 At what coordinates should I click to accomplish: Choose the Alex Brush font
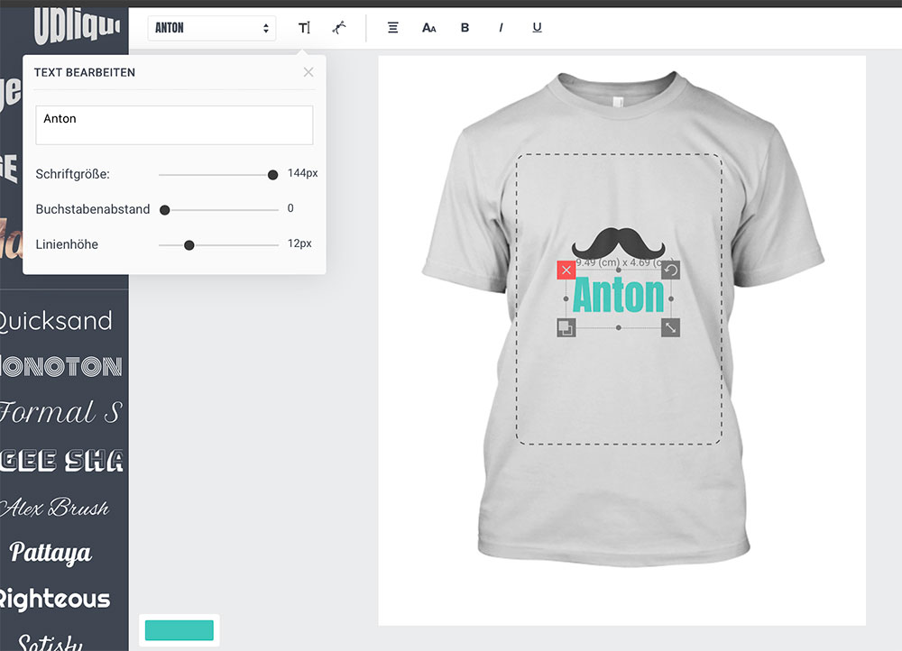[55, 508]
